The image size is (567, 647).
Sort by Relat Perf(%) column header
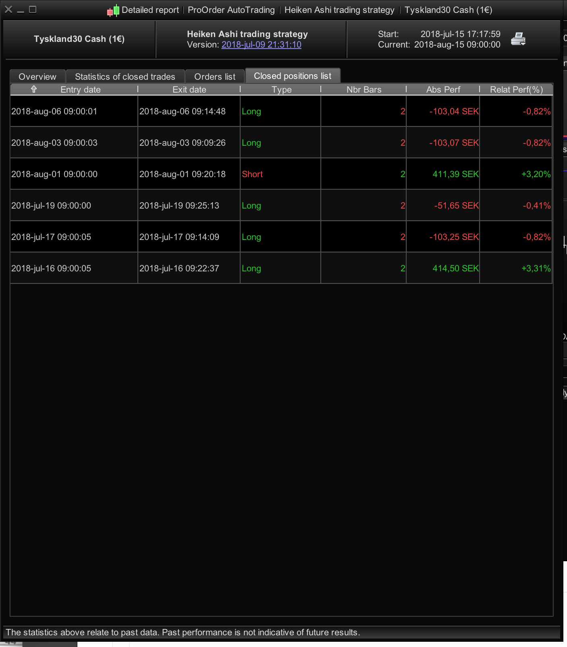[516, 89]
